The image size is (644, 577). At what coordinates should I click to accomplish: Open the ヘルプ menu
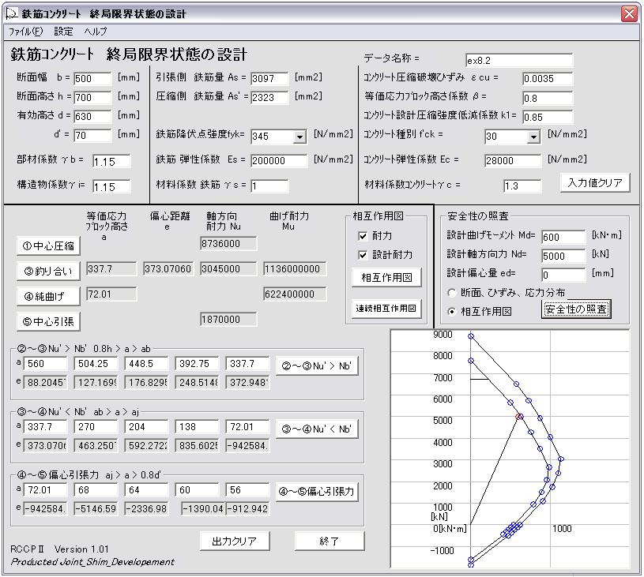(x=96, y=32)
